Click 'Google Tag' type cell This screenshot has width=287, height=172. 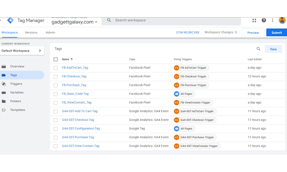(x=137, y=129)
